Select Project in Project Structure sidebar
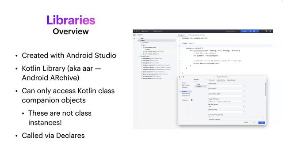The height and width of the screenshot is (159, 283). coord(184,83)
